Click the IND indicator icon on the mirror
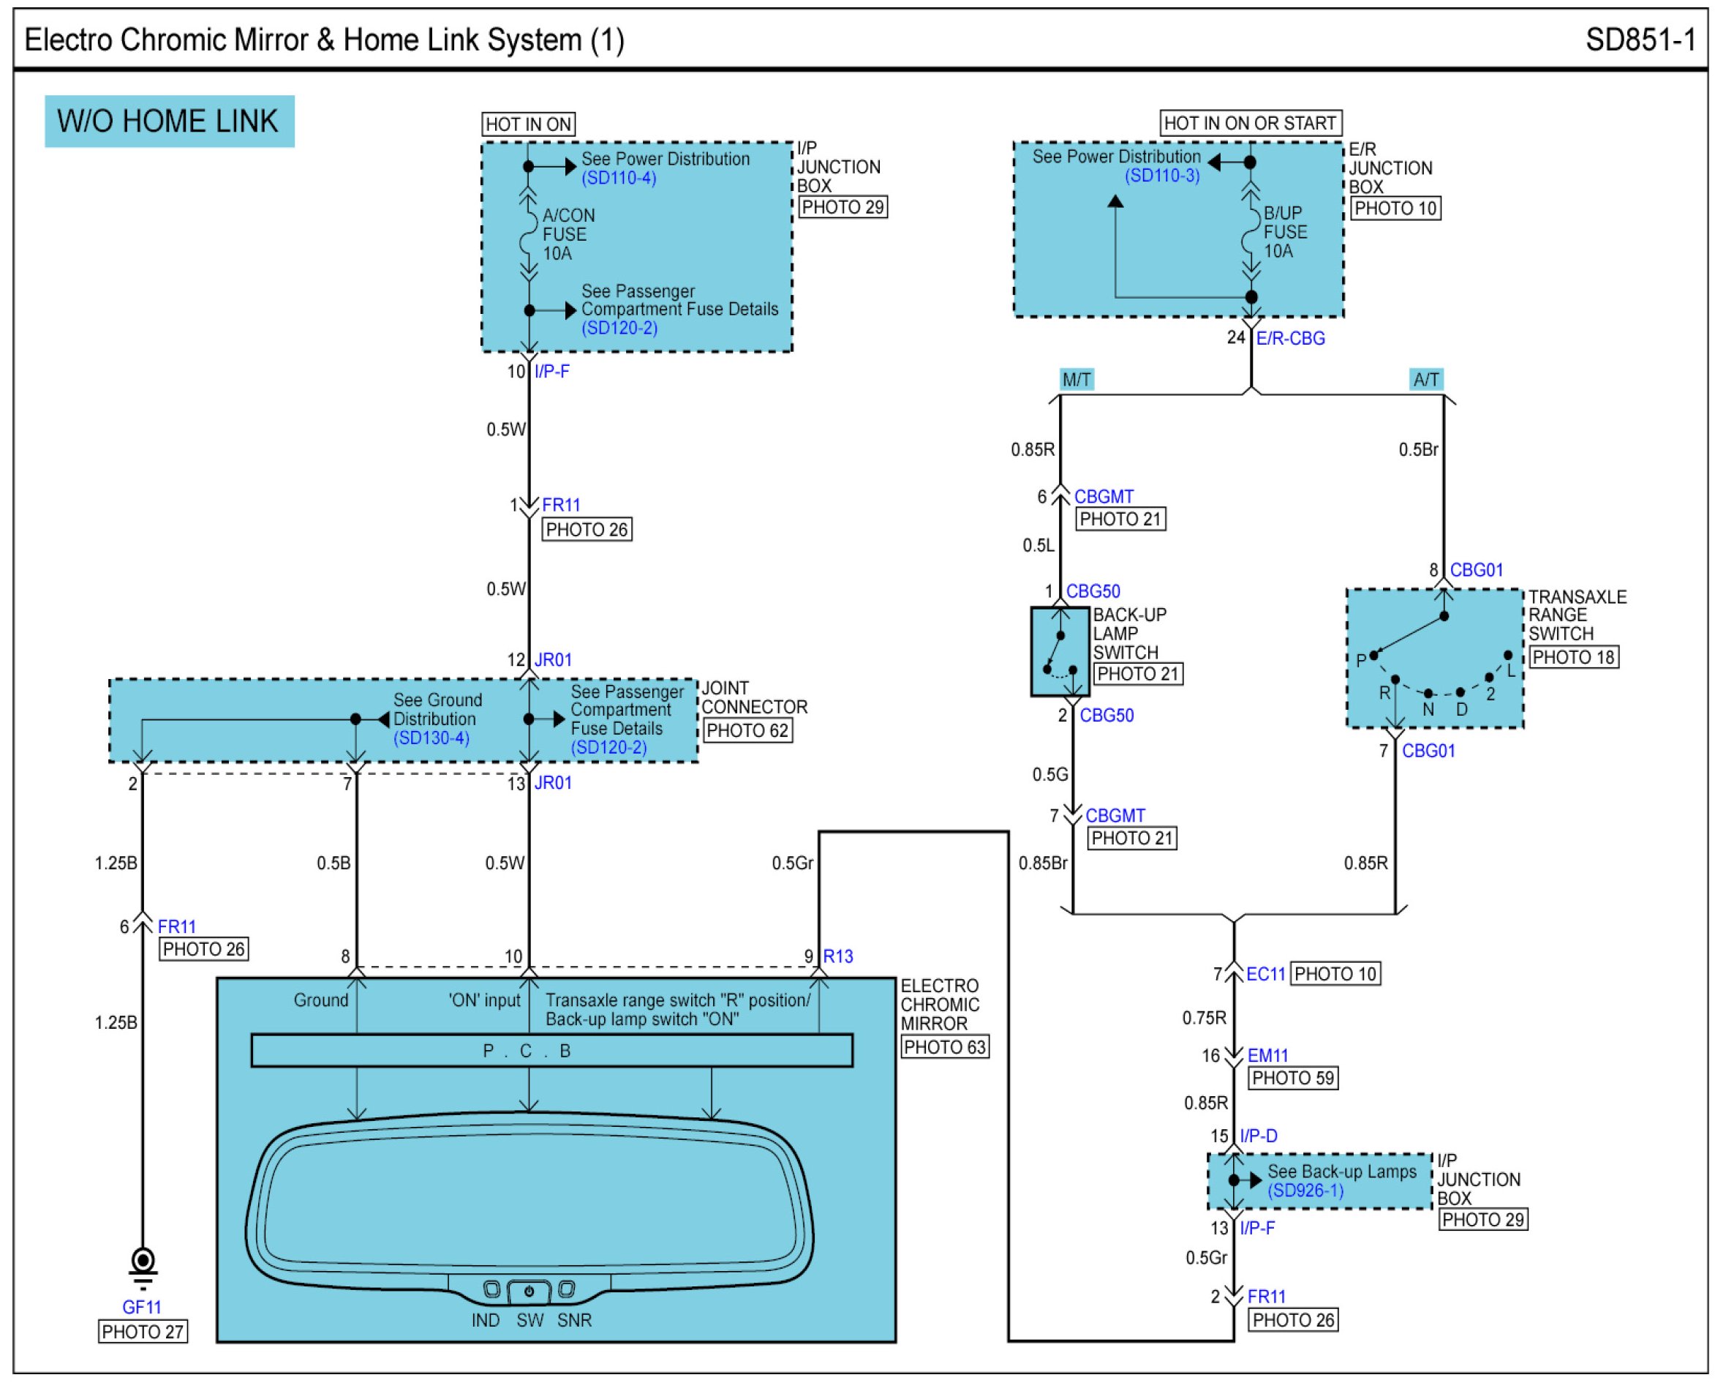1715x1383 pixels. click(x=491, y=1290)
